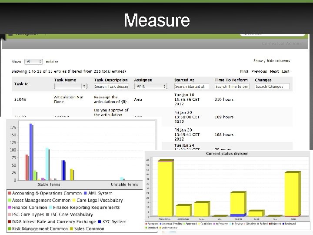Click FSC Core Types legend swatch
This screenshot has width=313, height=235.
point(10,215)
